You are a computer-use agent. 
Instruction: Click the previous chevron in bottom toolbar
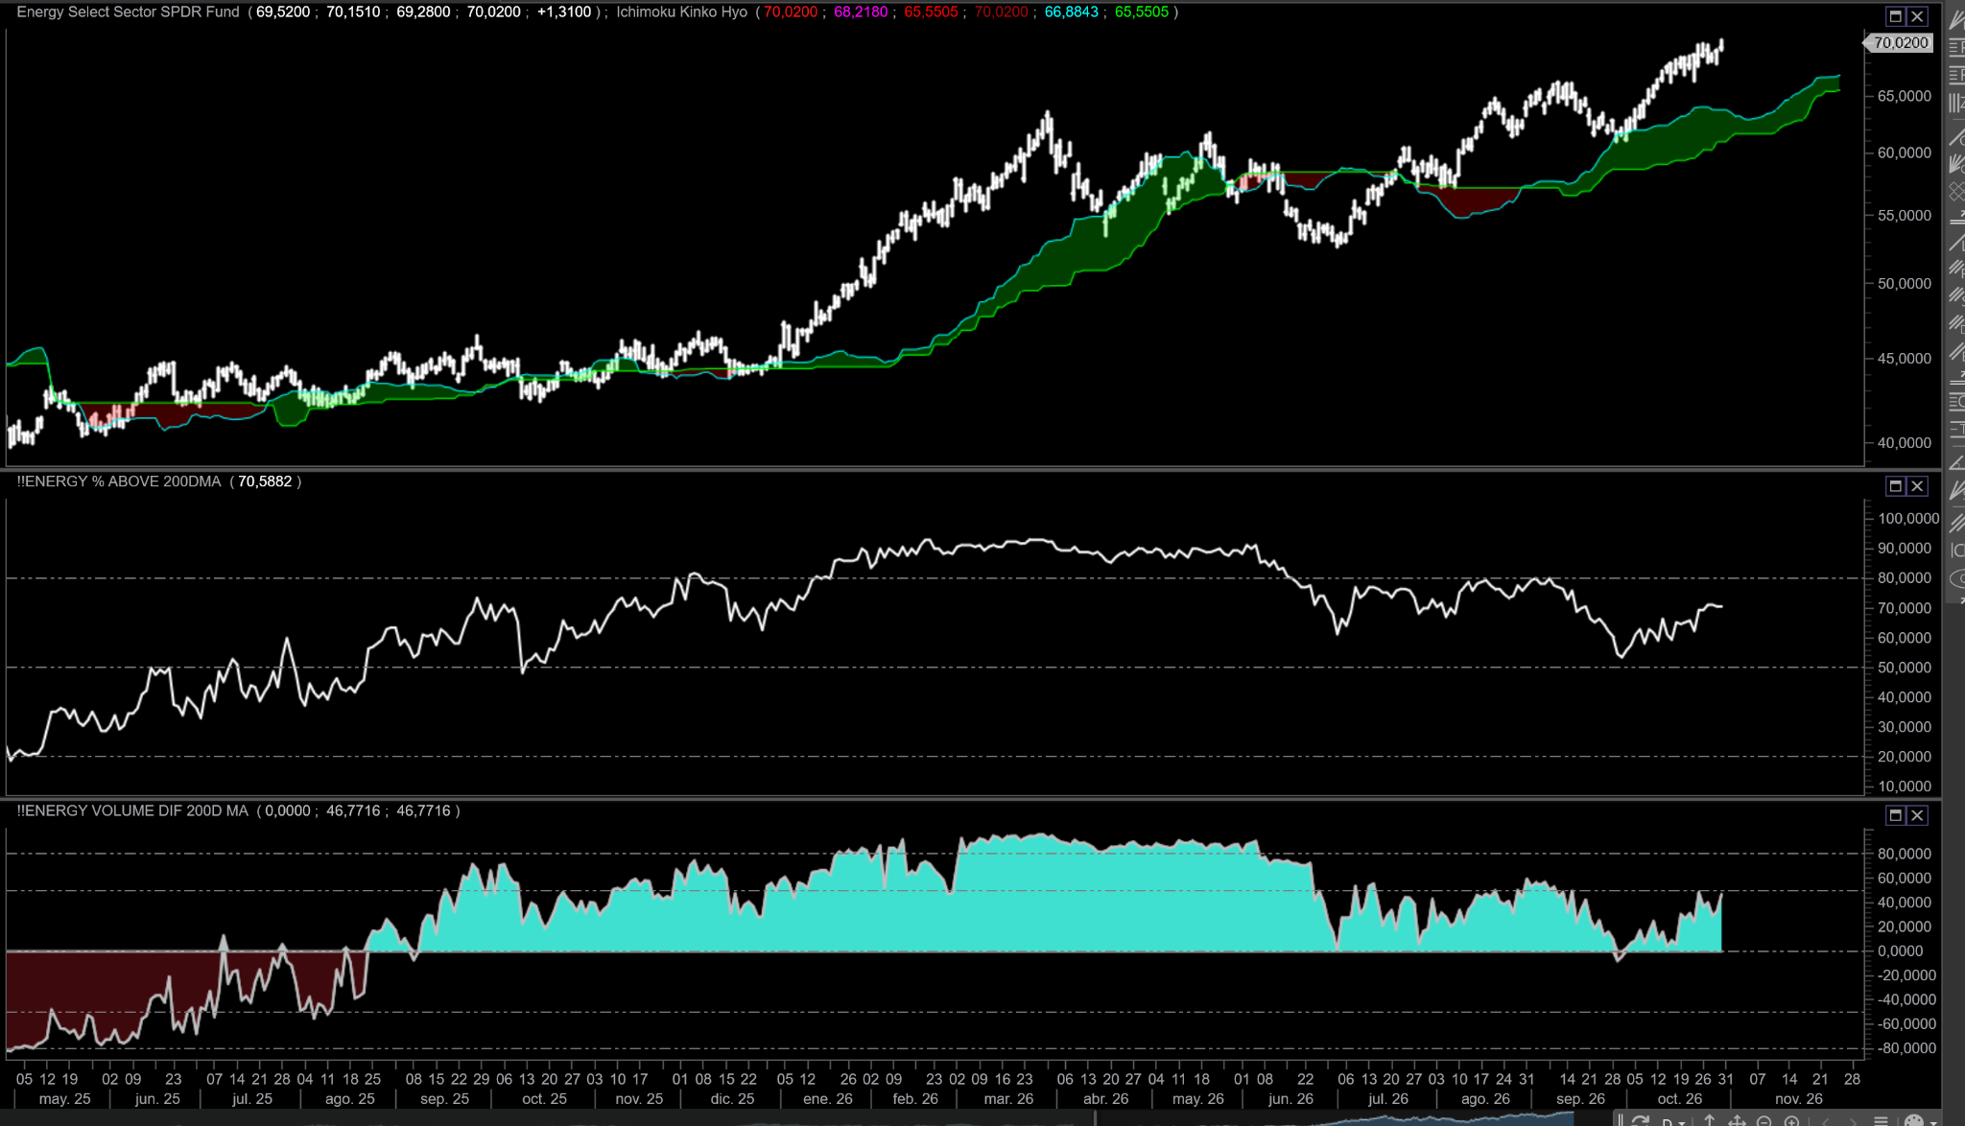coord(1826,1122)
